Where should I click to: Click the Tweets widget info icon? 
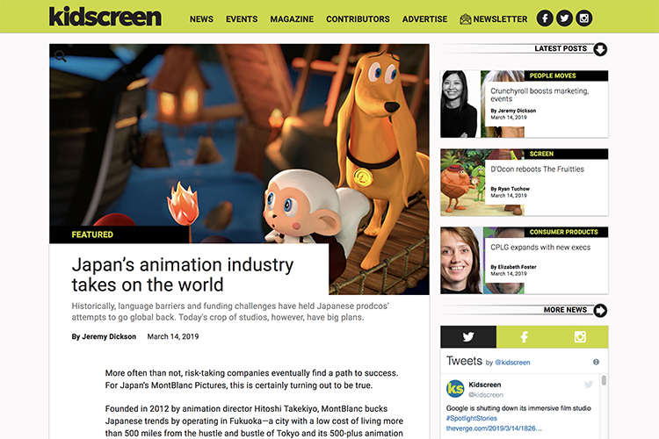(x=596, y=362)
